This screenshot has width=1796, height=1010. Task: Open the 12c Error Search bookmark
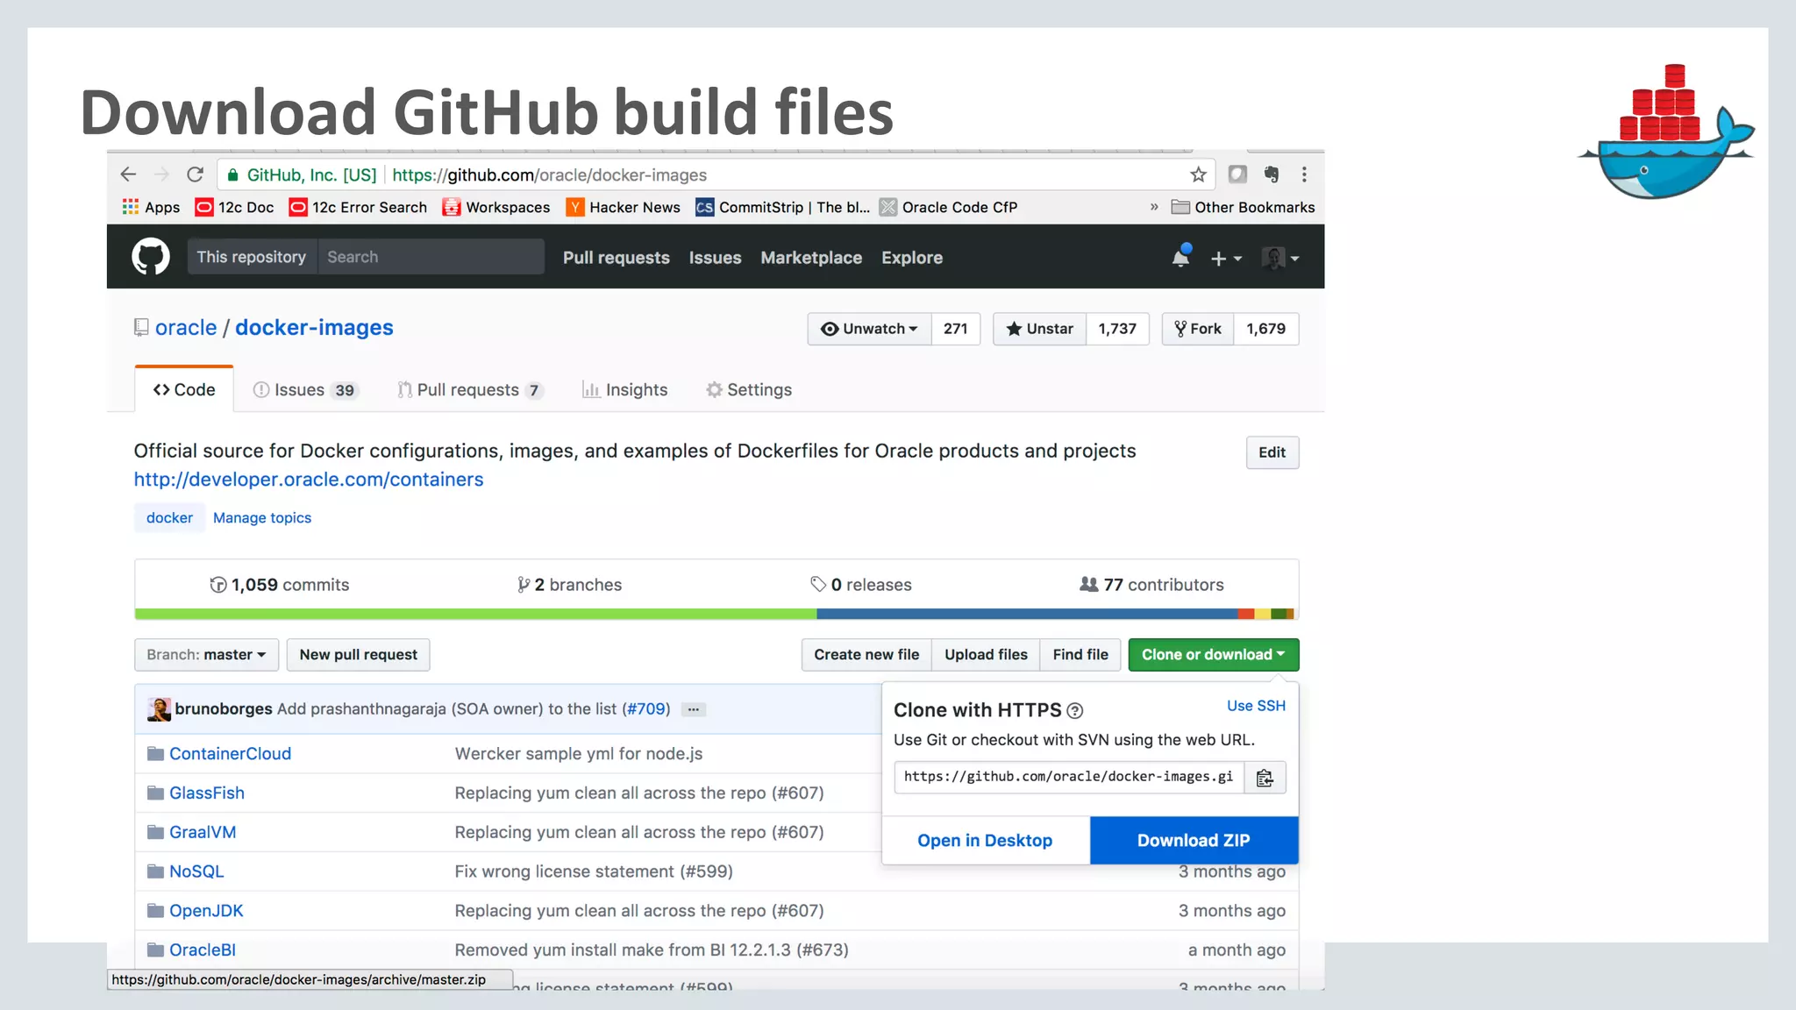358,207
